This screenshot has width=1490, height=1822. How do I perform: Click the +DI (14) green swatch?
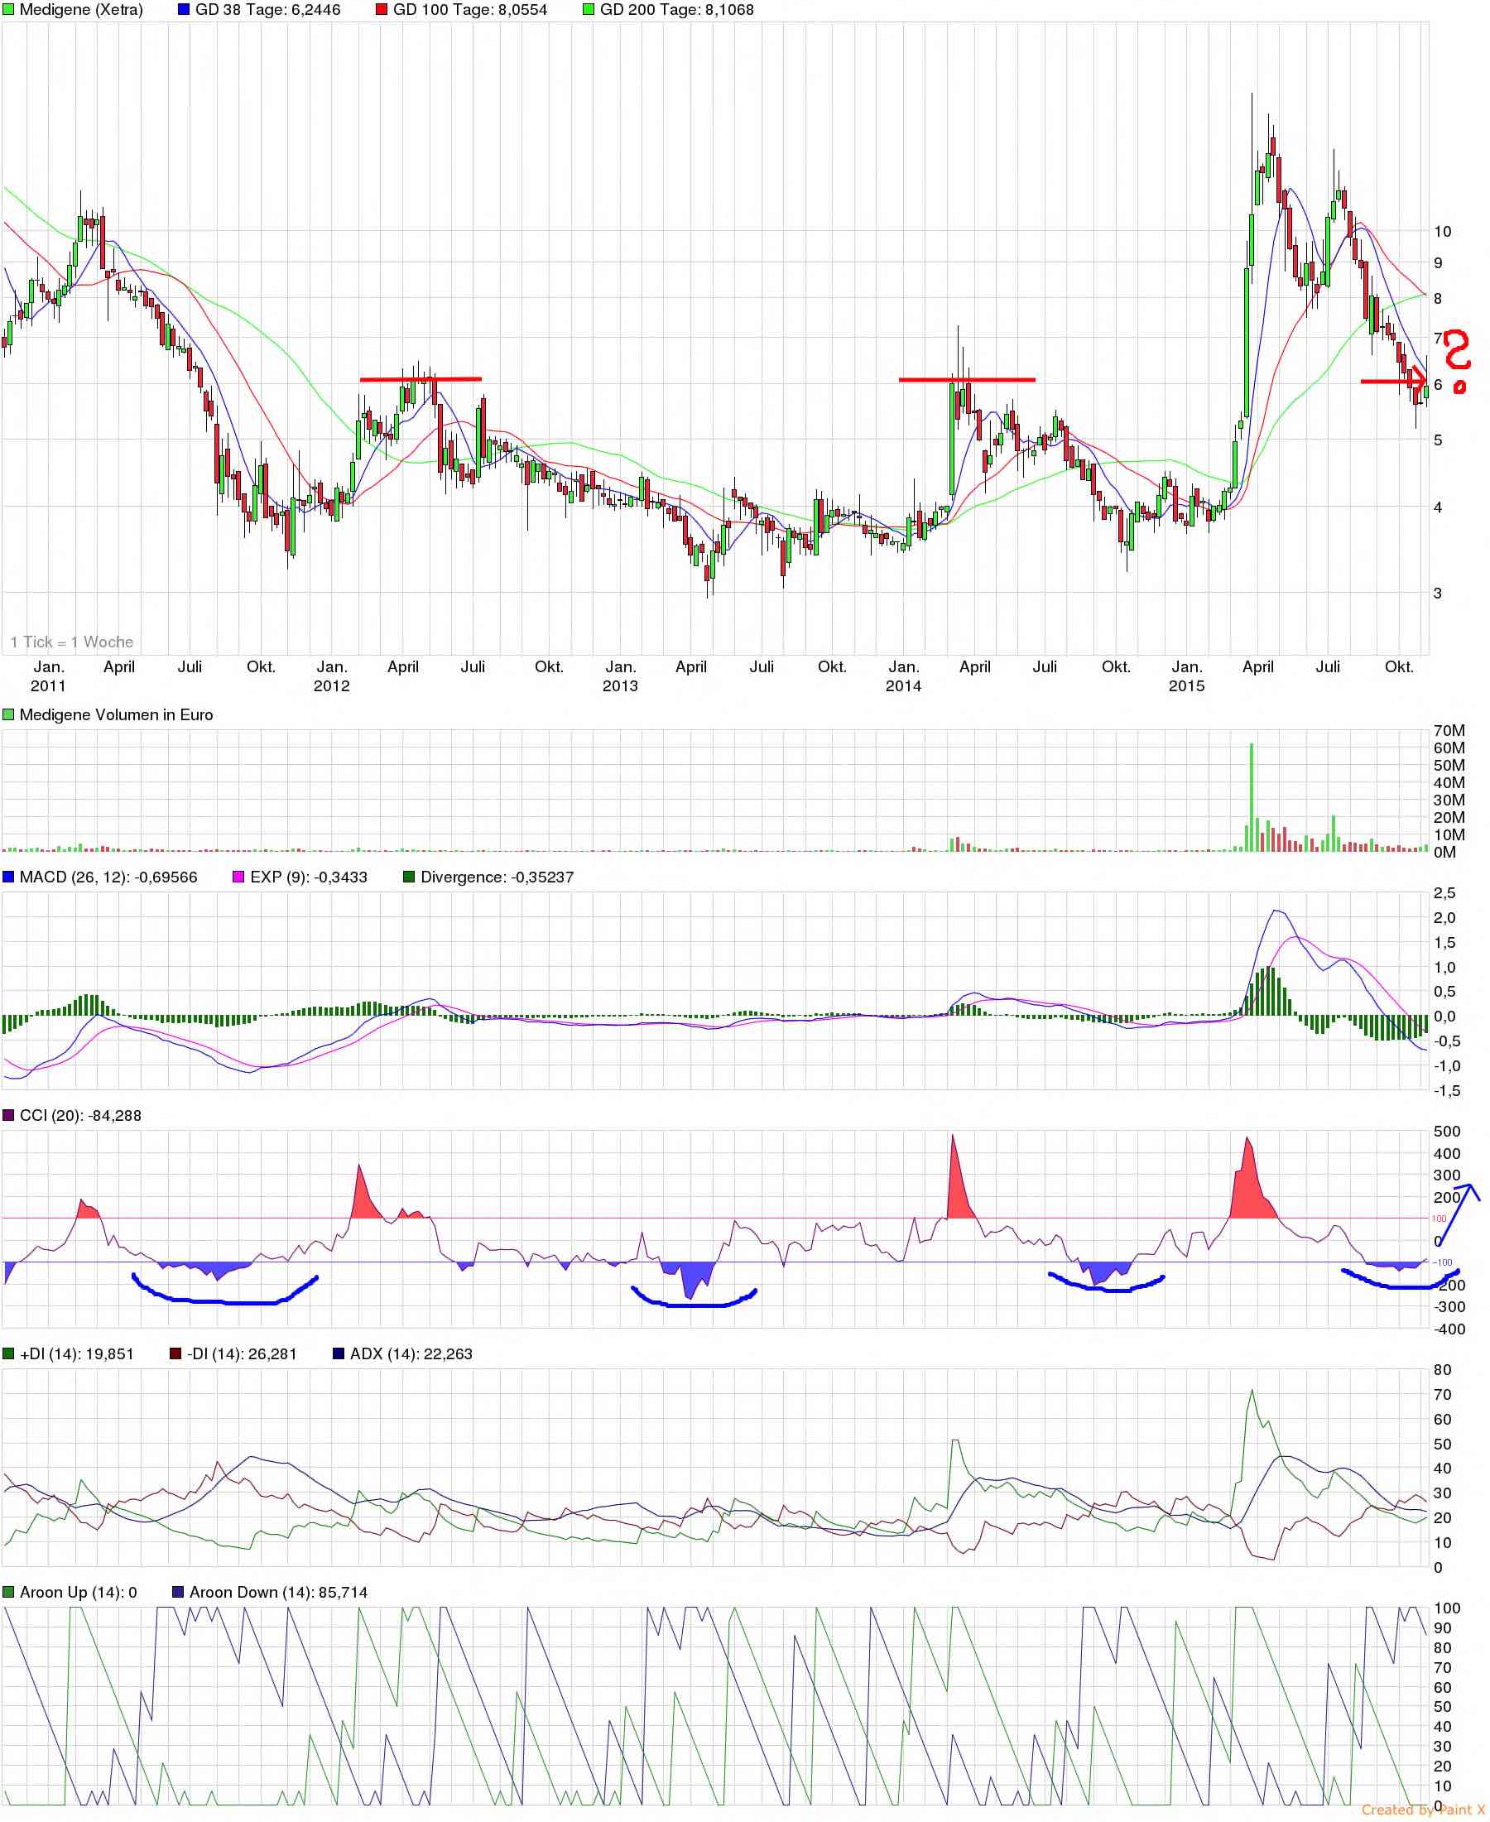(8, 1354)
